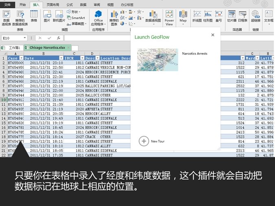Open 联机图片 online pictures
275x206 pixels.
[59, 16]
